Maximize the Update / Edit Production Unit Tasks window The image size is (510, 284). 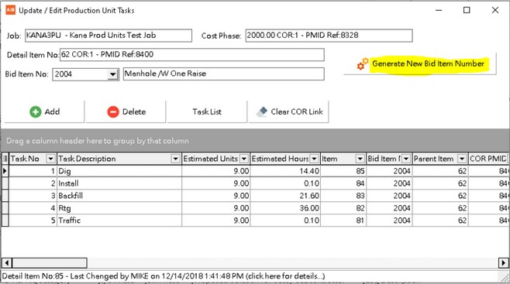(467, 10)
